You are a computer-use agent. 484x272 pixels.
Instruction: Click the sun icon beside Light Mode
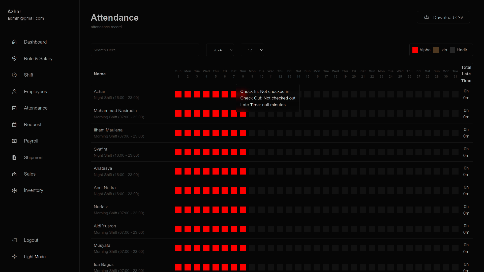(x=14, y=257)
